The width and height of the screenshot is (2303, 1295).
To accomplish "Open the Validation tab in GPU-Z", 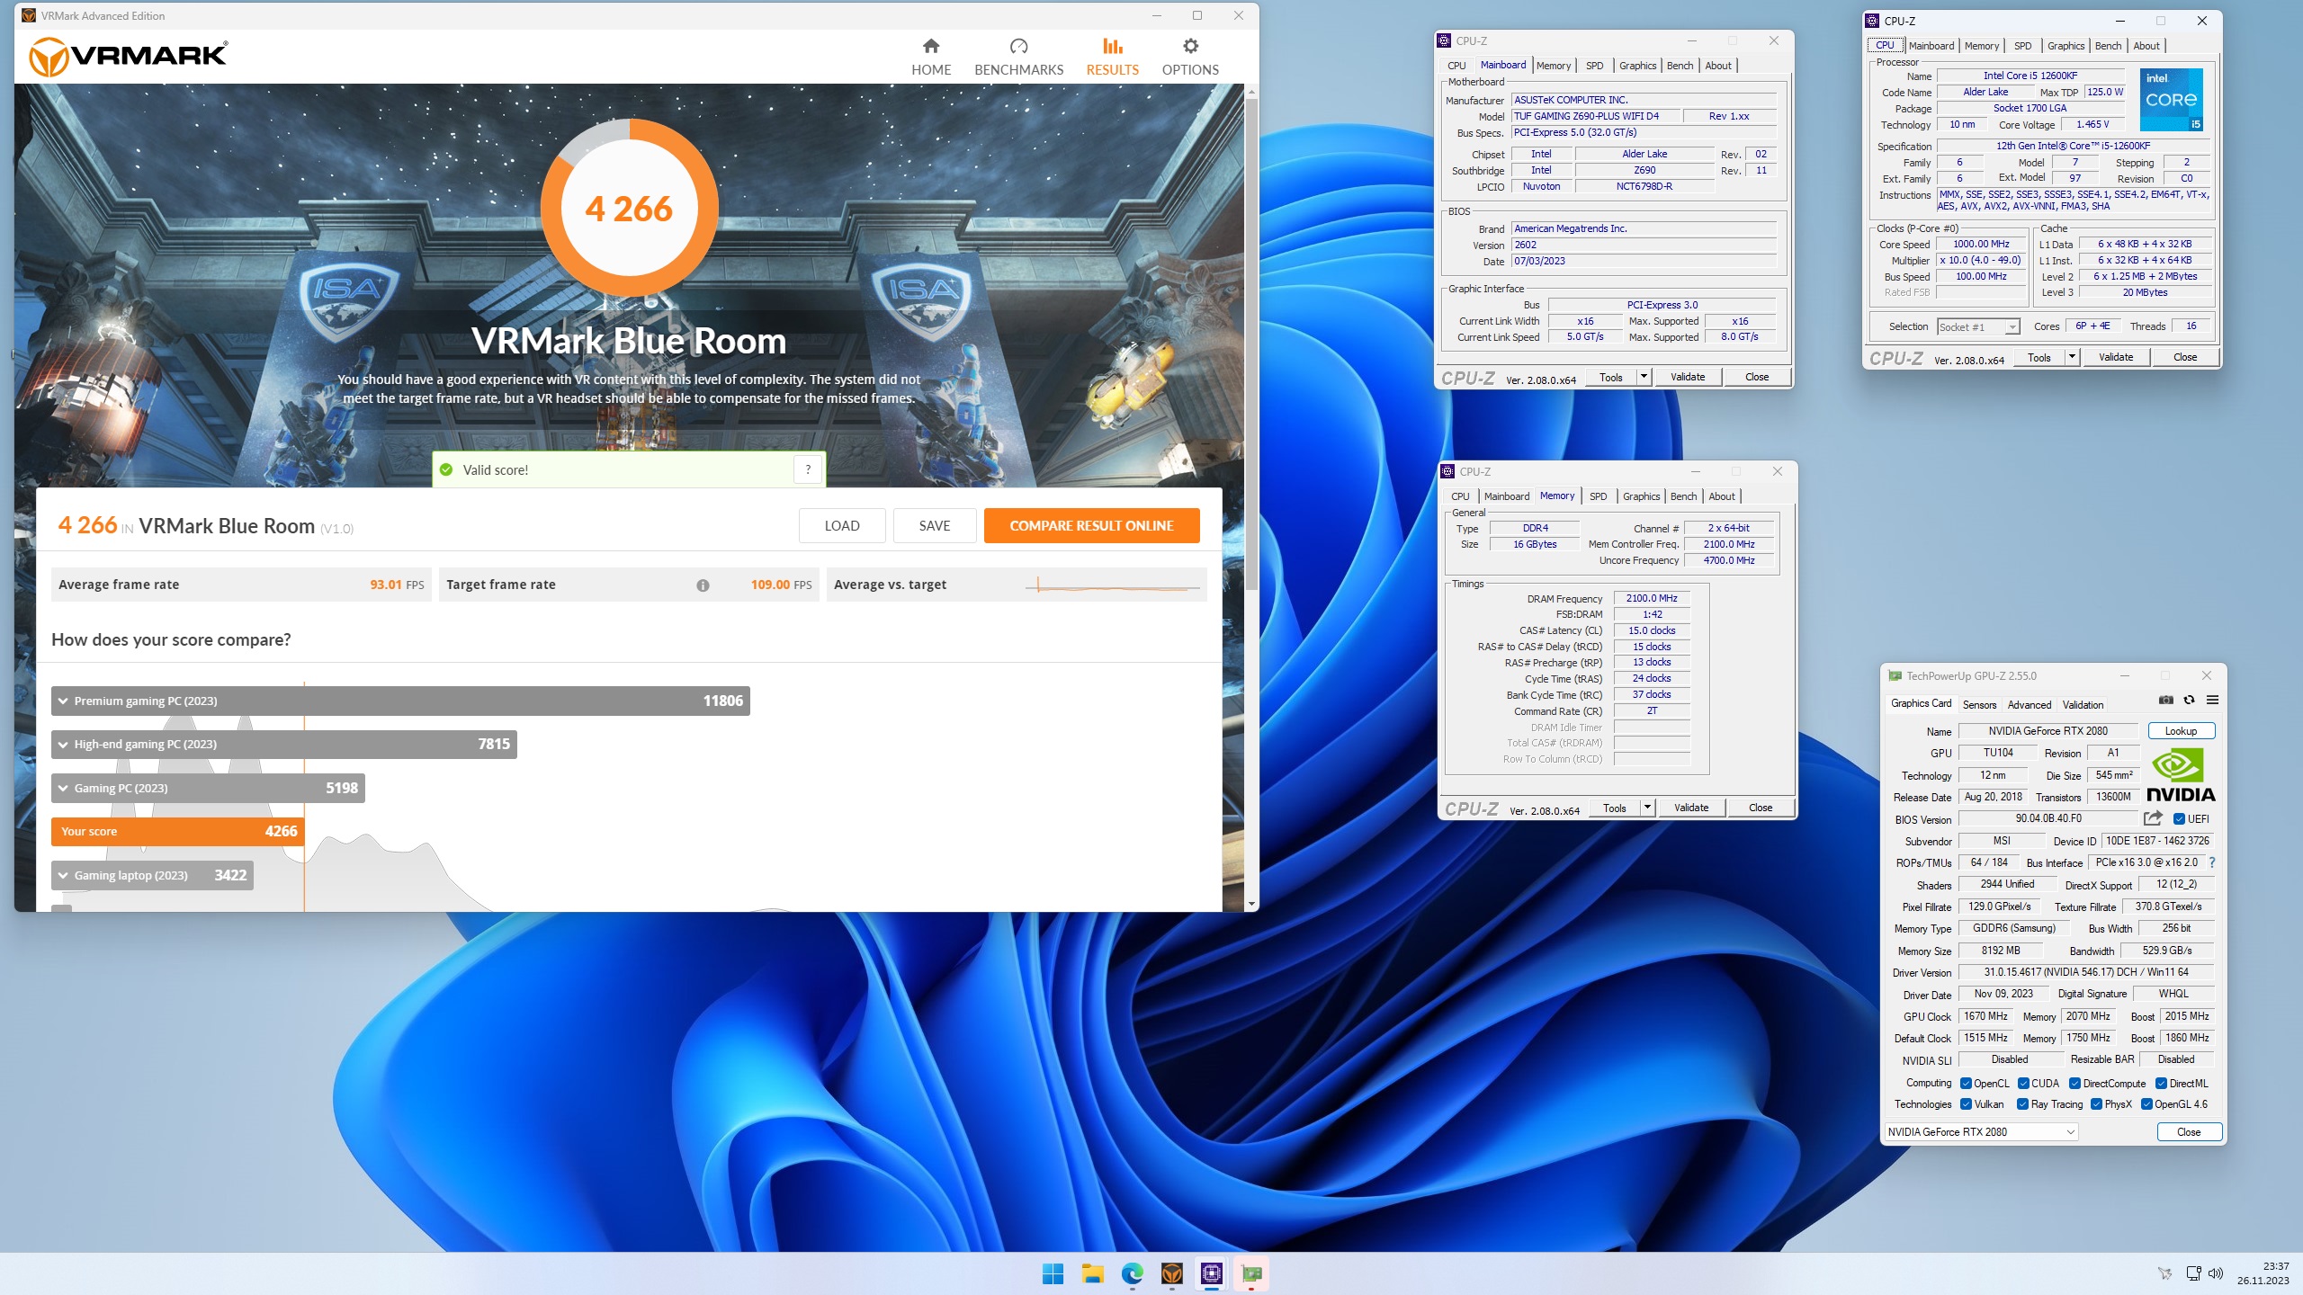I will [2083, 705].
